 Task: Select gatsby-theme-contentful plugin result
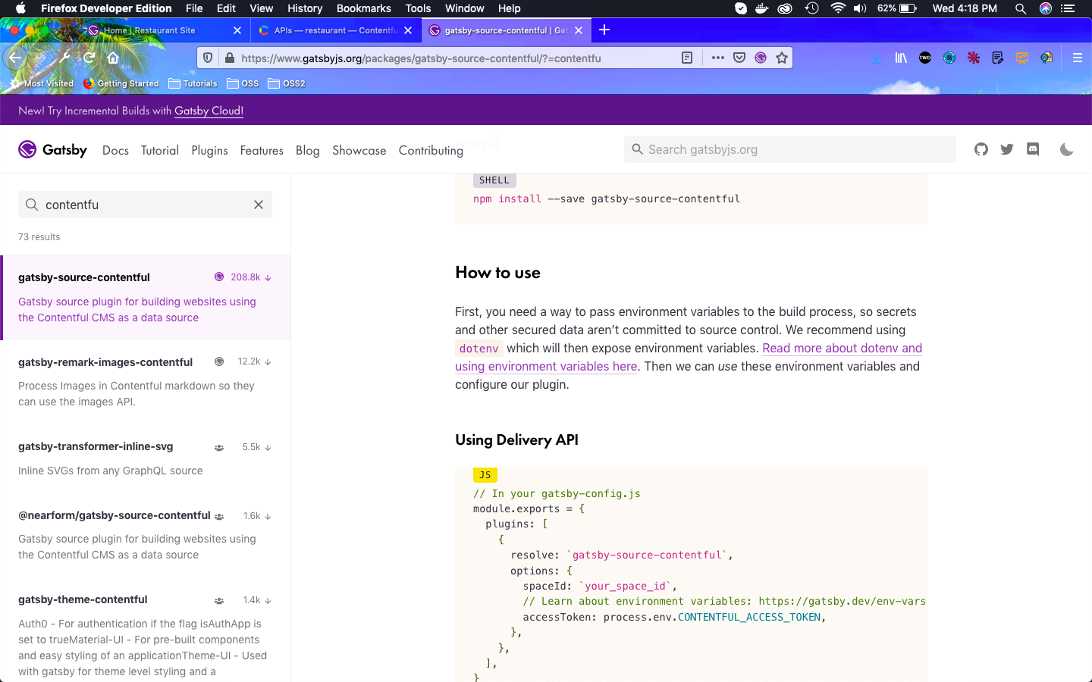[x=146, y=634]
